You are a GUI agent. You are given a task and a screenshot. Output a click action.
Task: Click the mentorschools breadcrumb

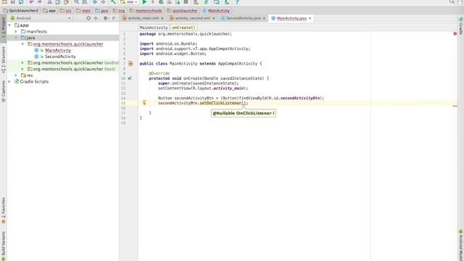pos(146,11)
